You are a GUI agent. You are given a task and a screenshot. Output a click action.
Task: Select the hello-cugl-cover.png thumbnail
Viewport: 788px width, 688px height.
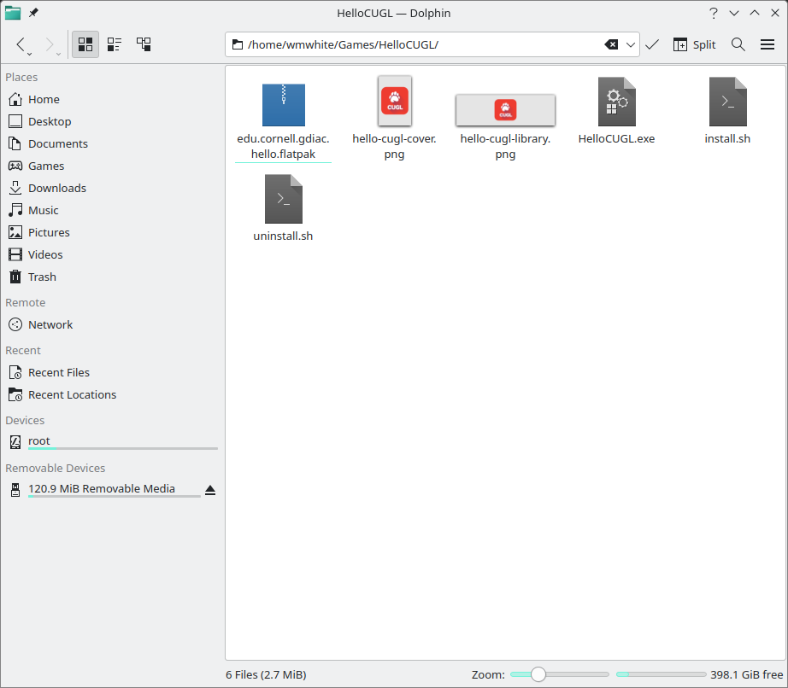click(394, 102)
